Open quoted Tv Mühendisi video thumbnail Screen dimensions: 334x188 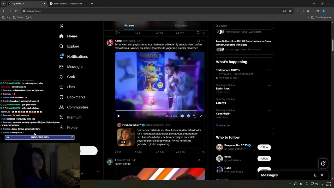[126, 137]
